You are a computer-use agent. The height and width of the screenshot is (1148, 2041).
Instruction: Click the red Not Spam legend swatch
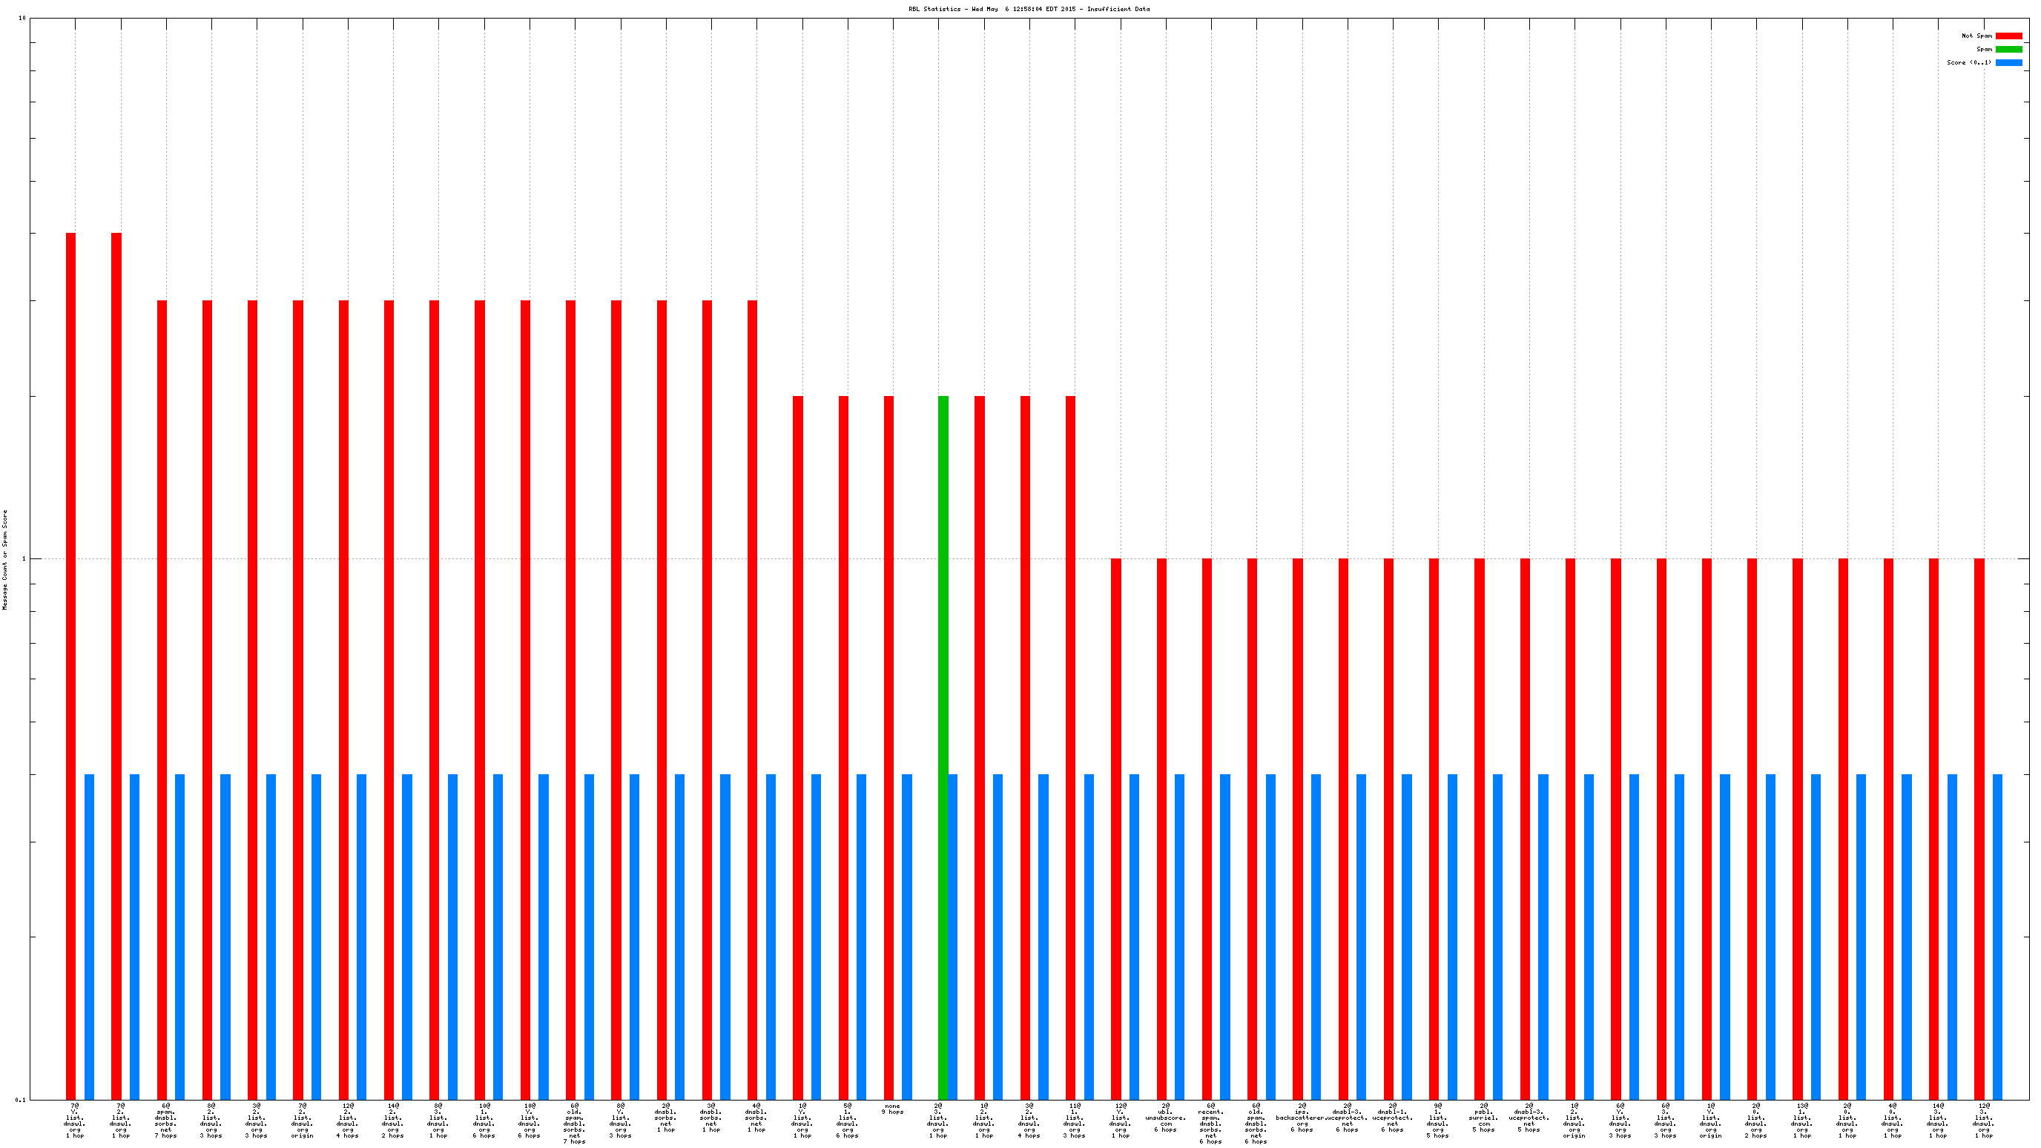pos(2008,36)
